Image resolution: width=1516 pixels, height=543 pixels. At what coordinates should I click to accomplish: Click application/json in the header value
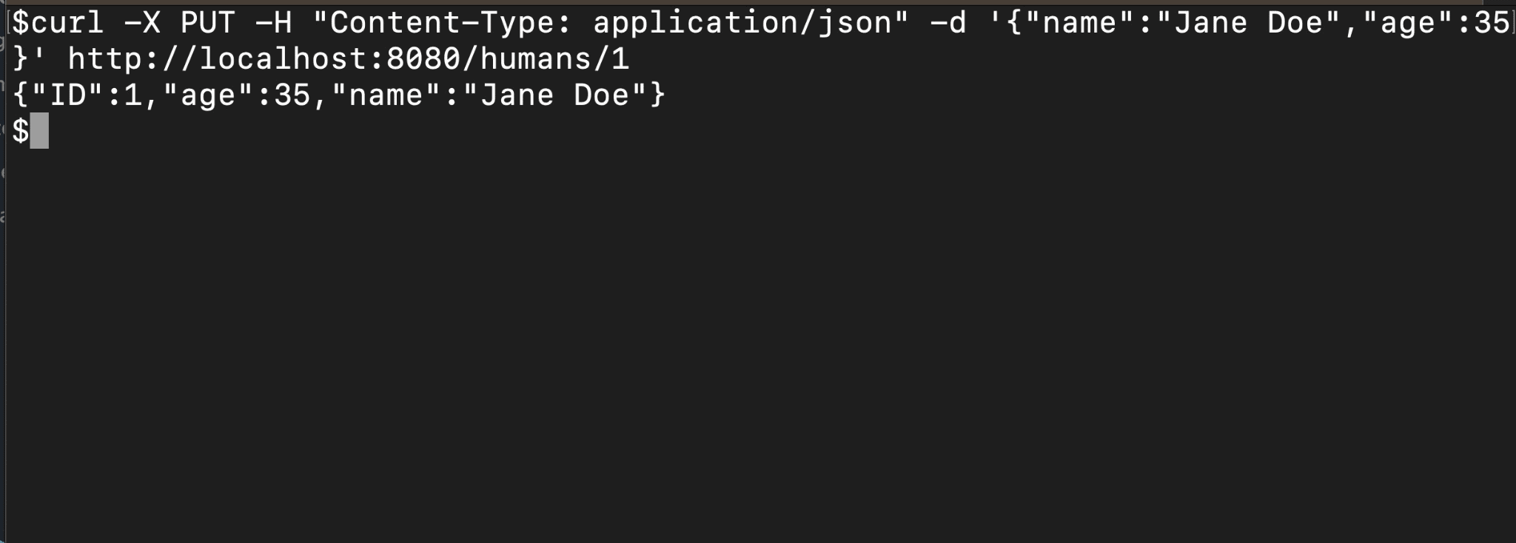point(742,23)
